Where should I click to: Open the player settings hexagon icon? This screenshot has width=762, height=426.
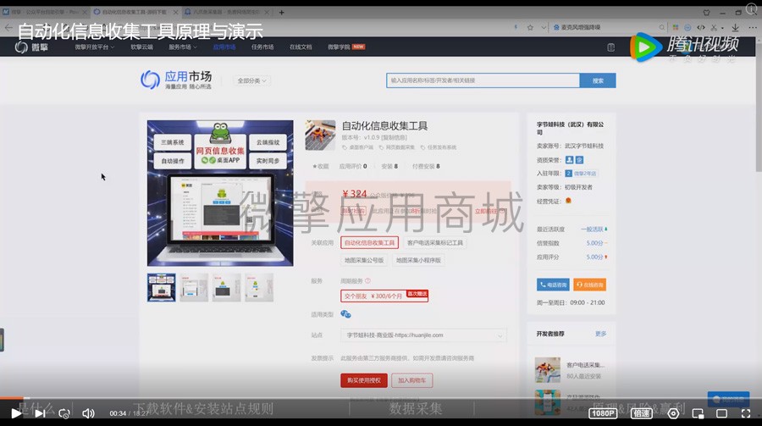[673, 413]
